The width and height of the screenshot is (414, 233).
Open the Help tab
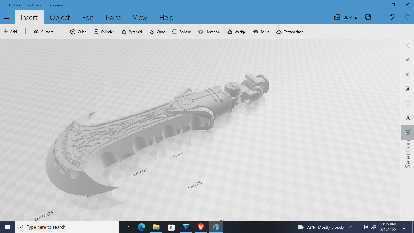(166, 18)
